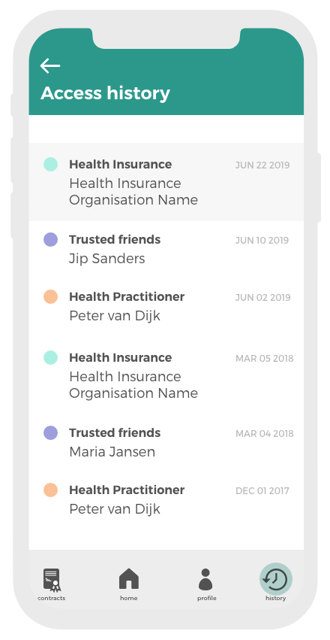Viewport: 330px width, 640px height.
Task: Open highlighted Health Insurance Organisation Name entry
Action: pos(166,182)
